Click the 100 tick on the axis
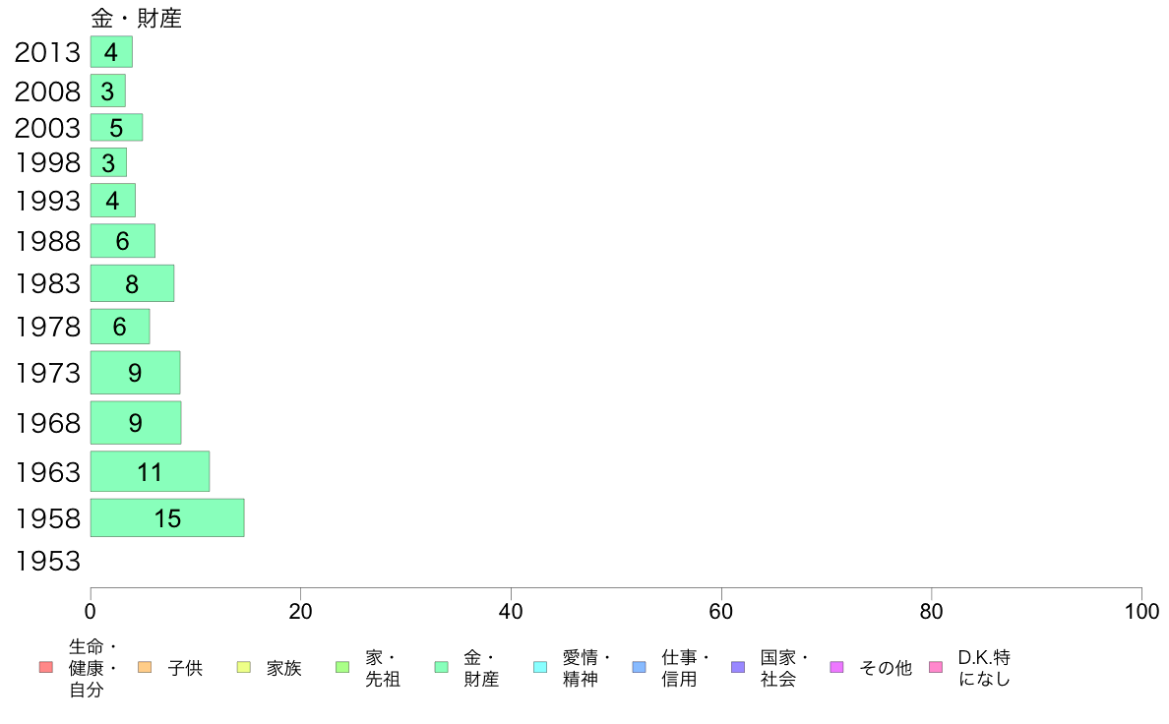The image size is (1169, 724). tap(1141, 611)
